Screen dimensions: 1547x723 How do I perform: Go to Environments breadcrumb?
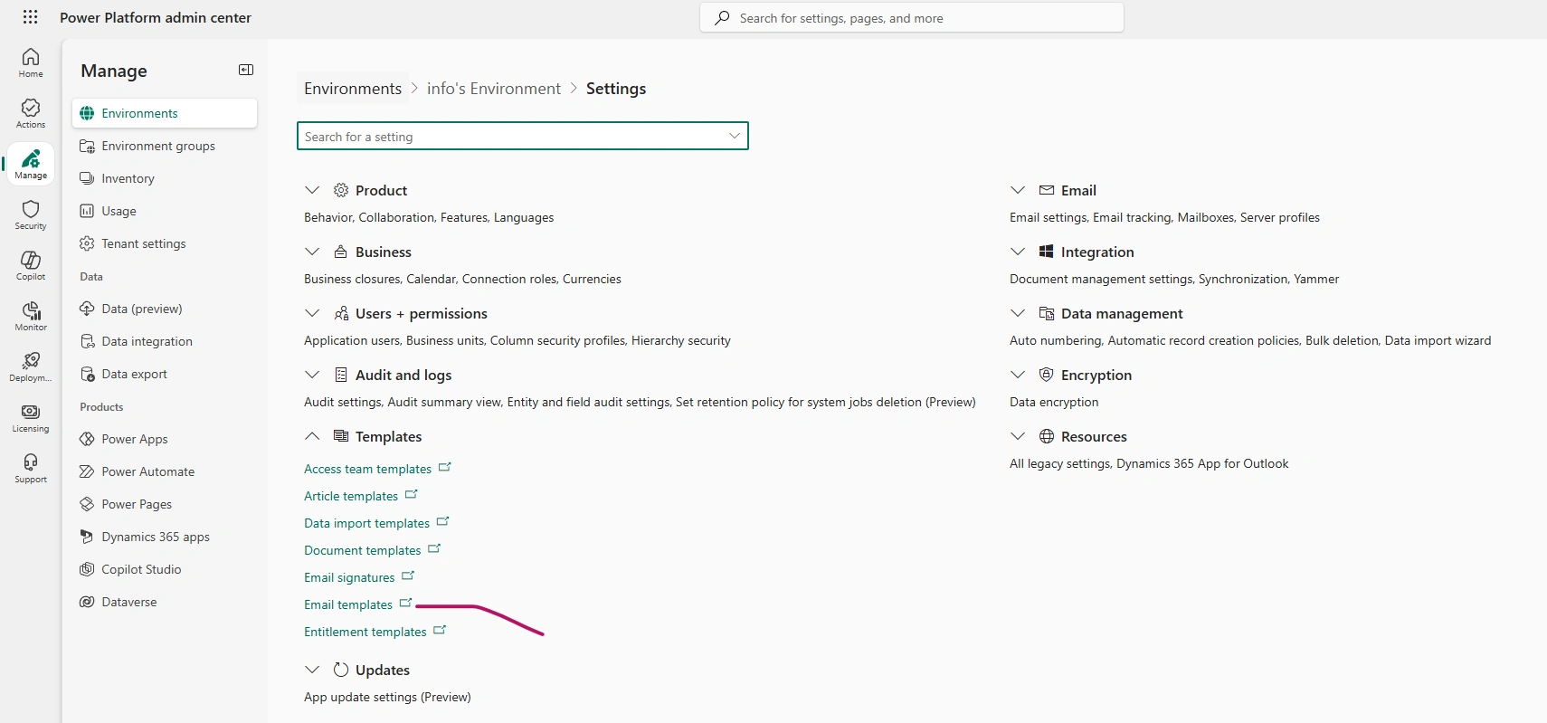coord(353,89)
